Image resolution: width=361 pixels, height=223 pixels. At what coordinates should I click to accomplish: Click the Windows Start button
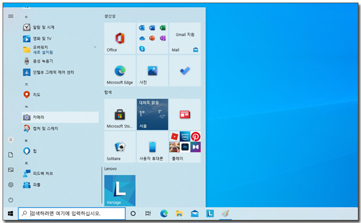click(x=10, y=214)
